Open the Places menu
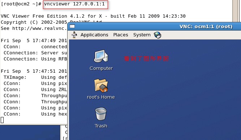This screenshot has height=140, width=241. [121, 35]
